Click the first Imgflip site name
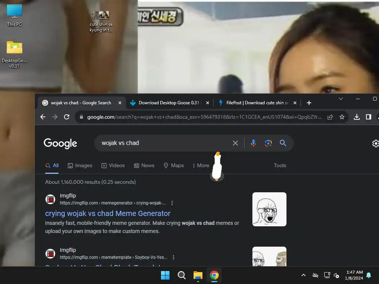 pyautogui.click(x=68, y=196)
